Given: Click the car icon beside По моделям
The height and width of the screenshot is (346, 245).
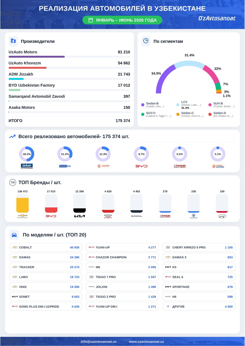Looking at the screenshot, I should coord(14,235).
